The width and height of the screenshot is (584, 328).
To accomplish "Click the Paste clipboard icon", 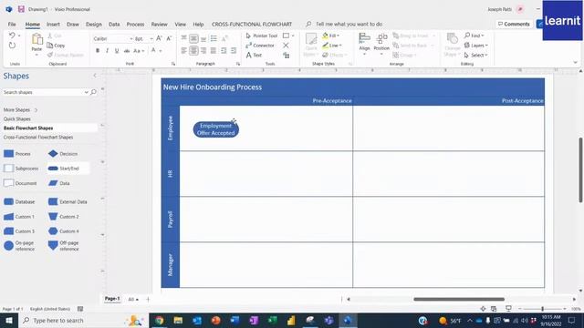I will click(x=36, y=38).
